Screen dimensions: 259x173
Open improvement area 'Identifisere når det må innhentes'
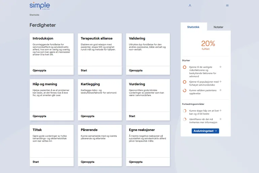point(203,121)
